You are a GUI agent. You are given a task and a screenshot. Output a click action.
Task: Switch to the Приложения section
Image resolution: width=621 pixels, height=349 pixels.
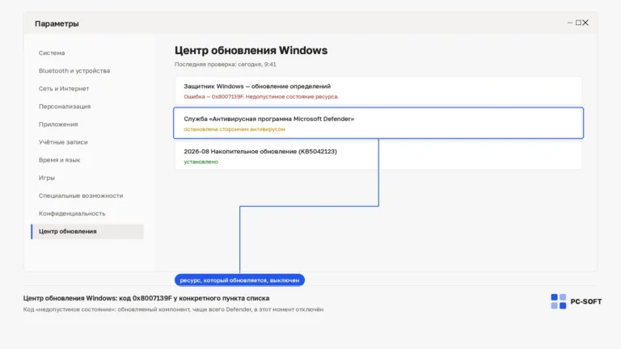[x=58, y=124]
